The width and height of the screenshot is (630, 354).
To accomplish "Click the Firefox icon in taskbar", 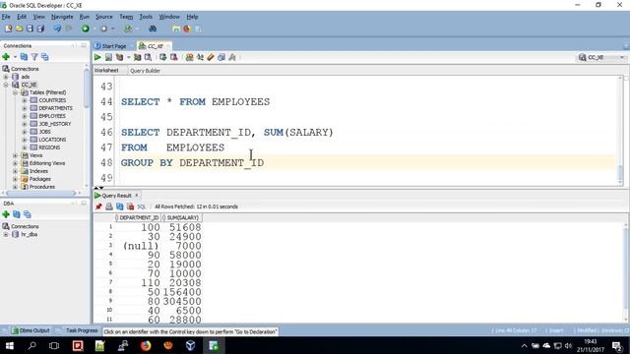I will tap(146, 345).
